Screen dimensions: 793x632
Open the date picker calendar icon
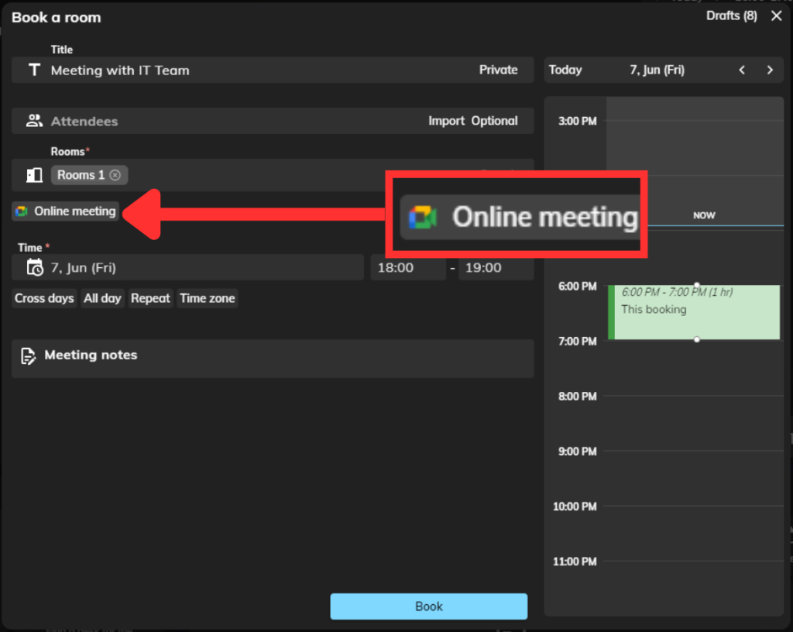[x=34, y=267]
